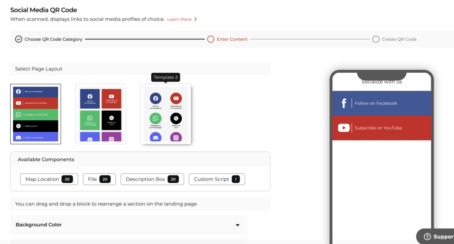Click the Discord row in Template 1
The height and width of the screenshot is (244, 454).
click(35, 137)
